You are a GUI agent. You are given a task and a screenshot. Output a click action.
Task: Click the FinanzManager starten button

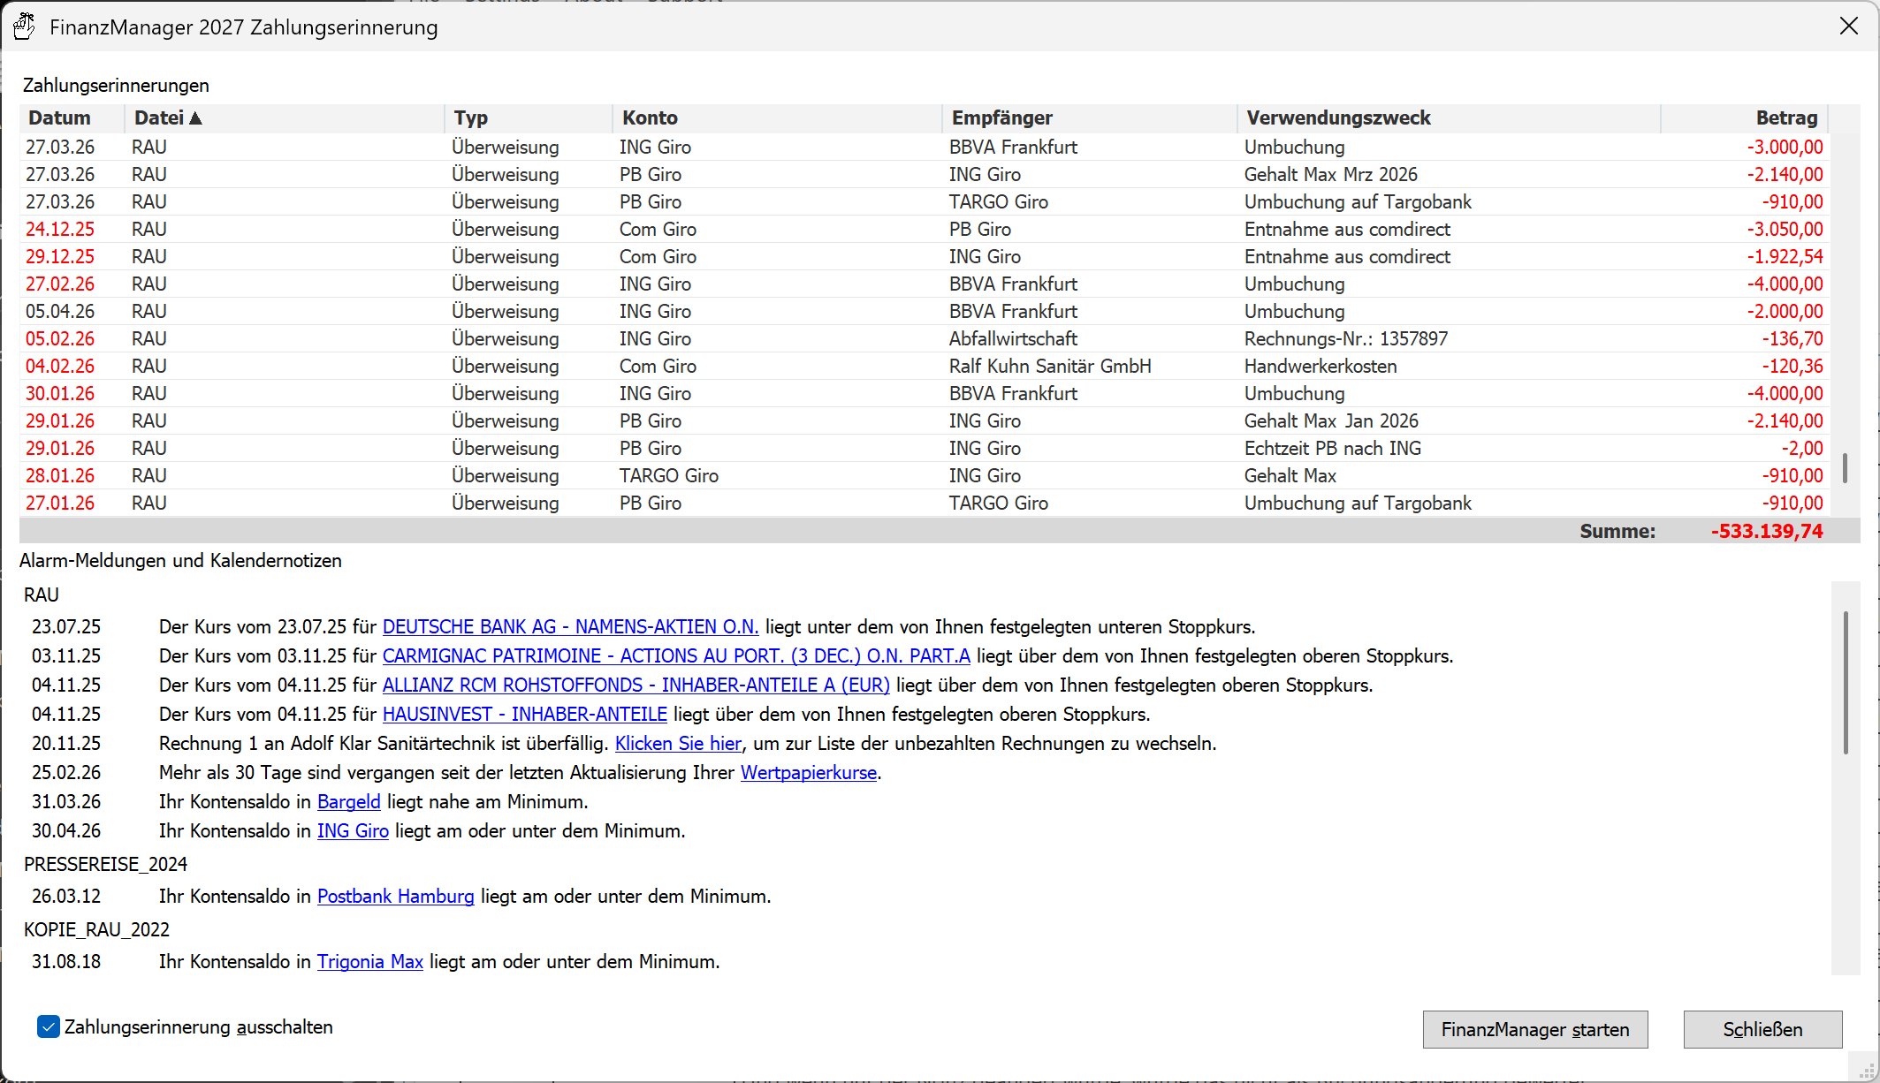tap(1535, 1029)
